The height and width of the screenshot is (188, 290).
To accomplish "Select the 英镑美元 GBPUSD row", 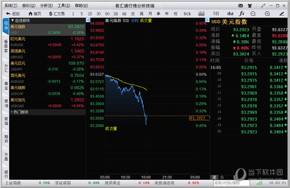I will [x=47, y=54].
